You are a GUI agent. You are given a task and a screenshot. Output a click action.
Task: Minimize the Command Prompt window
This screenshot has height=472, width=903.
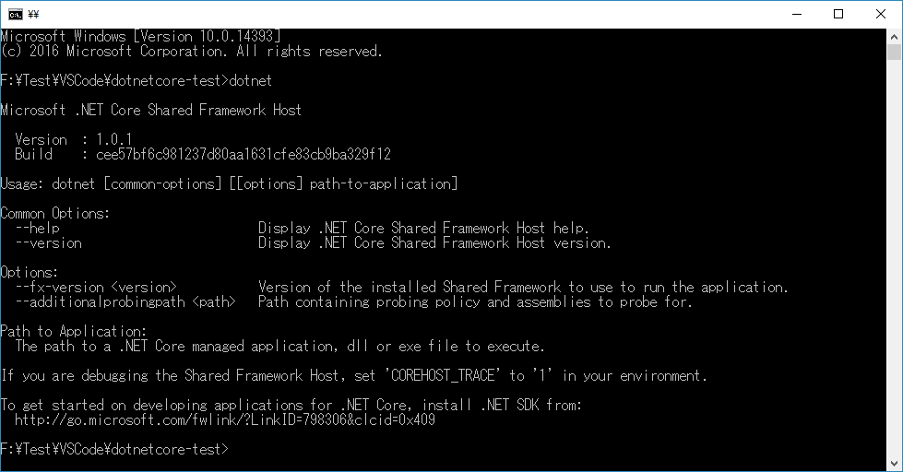click(x=797, y=15)
